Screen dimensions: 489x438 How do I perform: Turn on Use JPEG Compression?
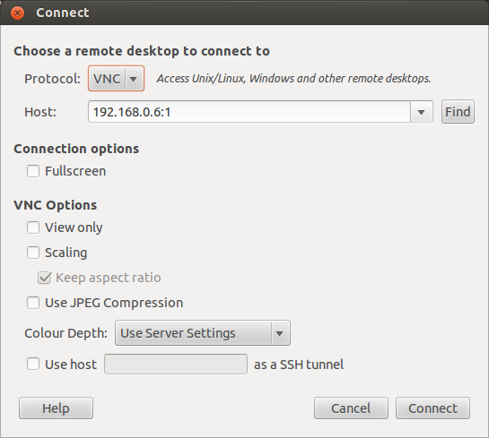point(33,303)
